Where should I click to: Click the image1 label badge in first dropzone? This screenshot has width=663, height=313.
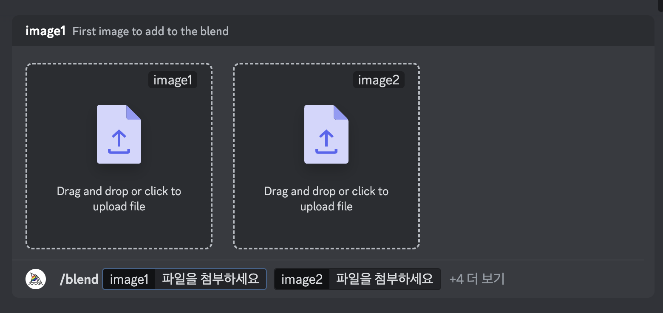tap(173, 80)
